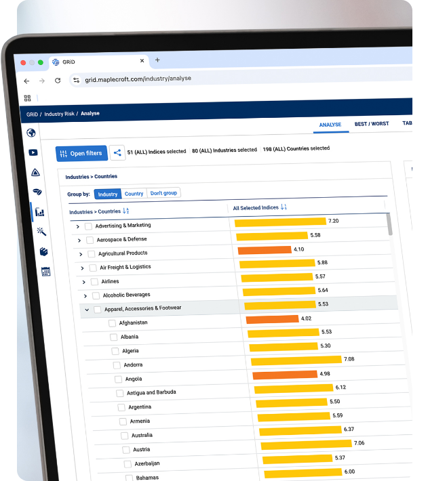Click the magic wand sidebar icon
The width and height of the screenshot is (428, 481).
41,232
